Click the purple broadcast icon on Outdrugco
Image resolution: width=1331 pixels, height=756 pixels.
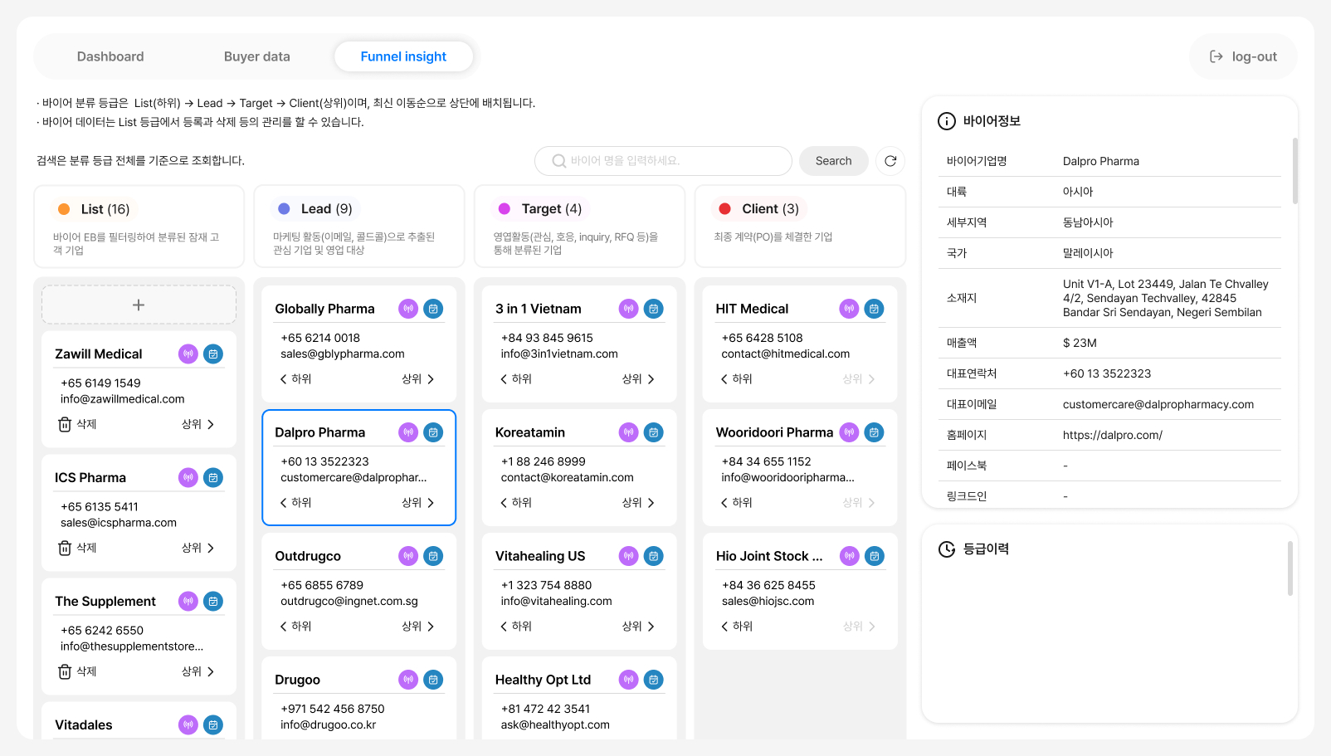coord(408,556)
